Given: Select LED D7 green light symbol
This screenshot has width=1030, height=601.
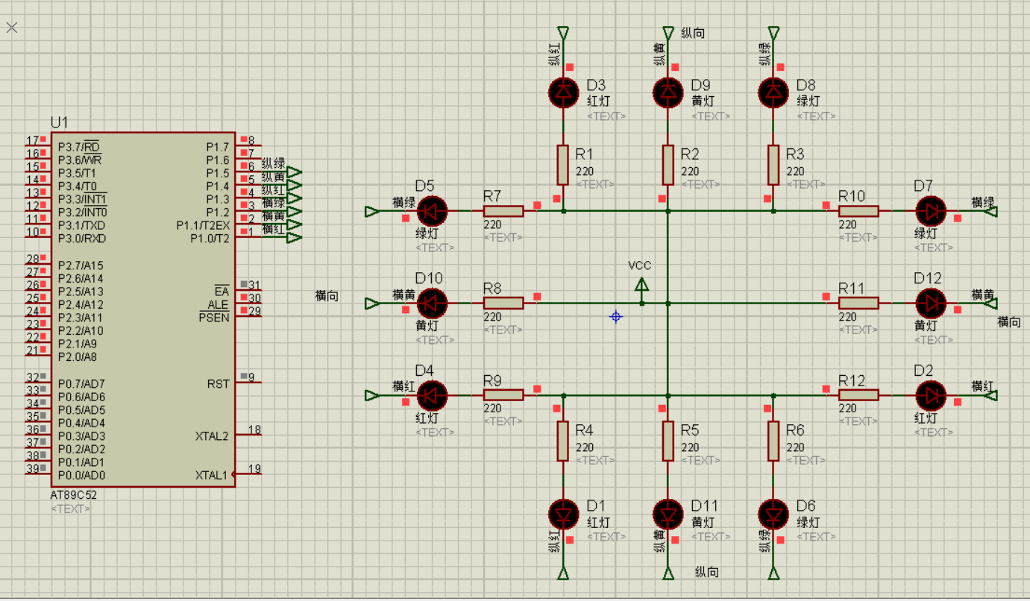Looking at the screenshot, I should click(931, 211).
